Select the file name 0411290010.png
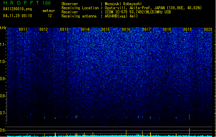Viewport: 216px width, 137px height. [18, 9]
